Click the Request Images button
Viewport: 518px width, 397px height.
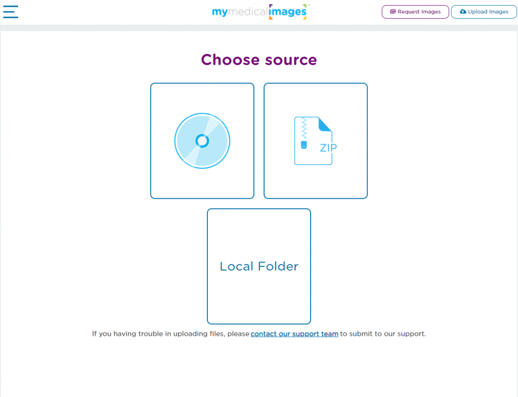415,12
